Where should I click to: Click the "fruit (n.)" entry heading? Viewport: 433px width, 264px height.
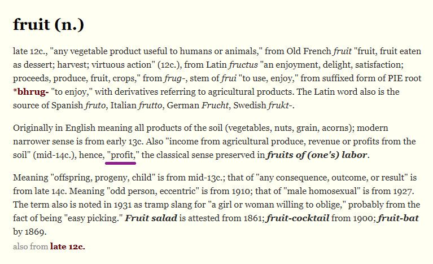(x=49, y=25)
